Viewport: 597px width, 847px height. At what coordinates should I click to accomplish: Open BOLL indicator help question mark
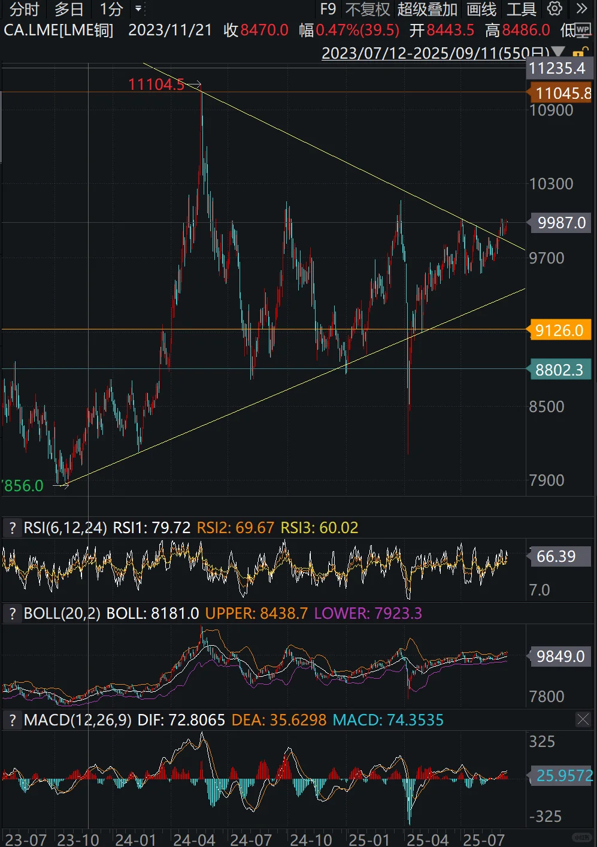[12, 613]
